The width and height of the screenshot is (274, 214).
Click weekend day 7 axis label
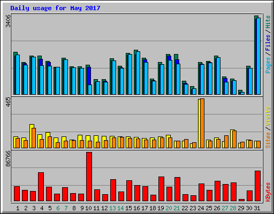click(66, 208)
